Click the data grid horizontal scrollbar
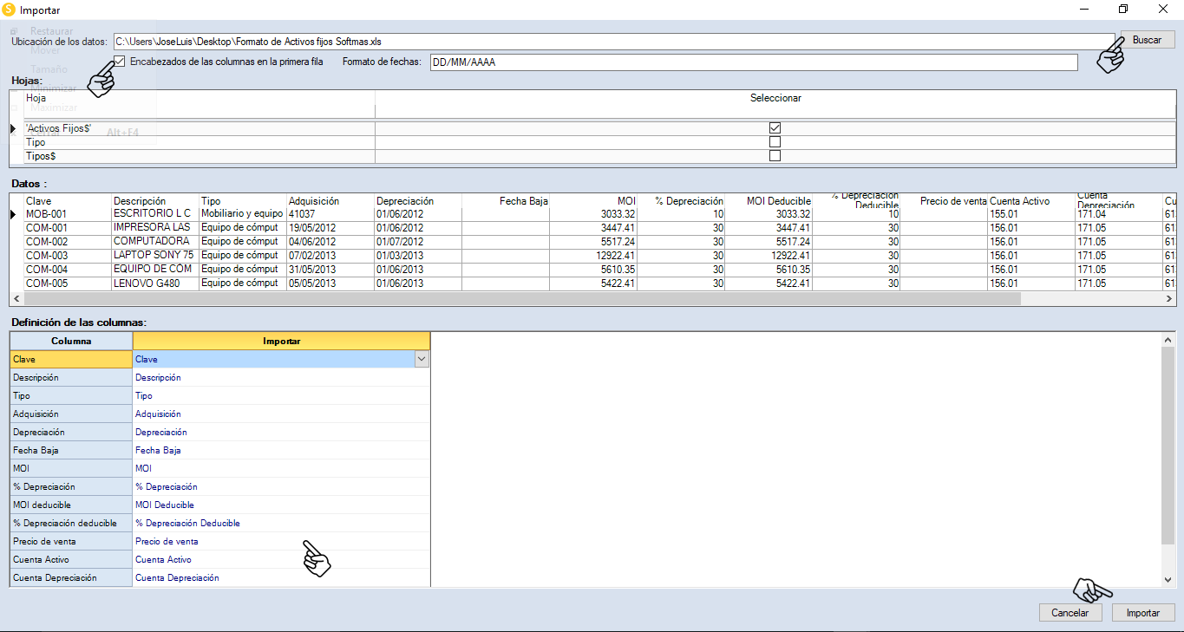This screenshot has width=1184, height=632. pyautogui.click(x=523, y=298)
